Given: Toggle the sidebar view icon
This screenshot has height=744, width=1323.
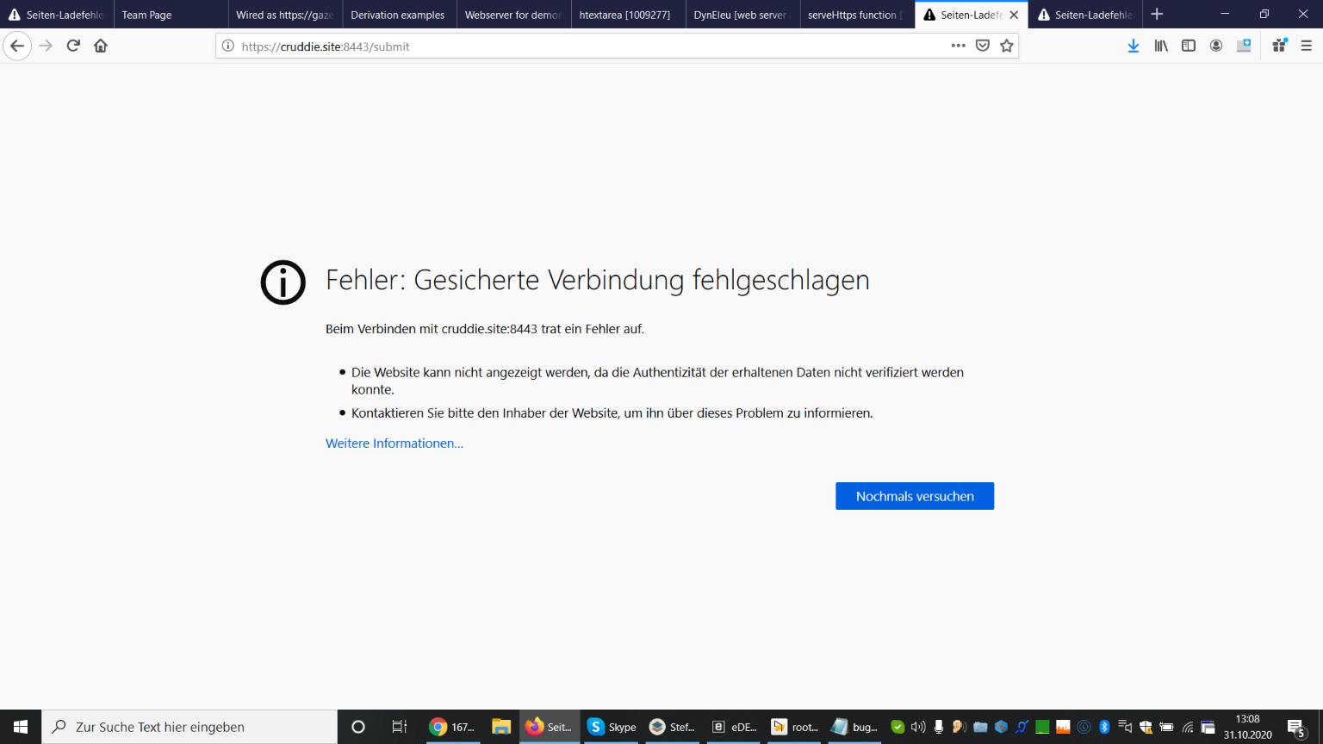Looking at the screenshot, I should pos(1189,46).
